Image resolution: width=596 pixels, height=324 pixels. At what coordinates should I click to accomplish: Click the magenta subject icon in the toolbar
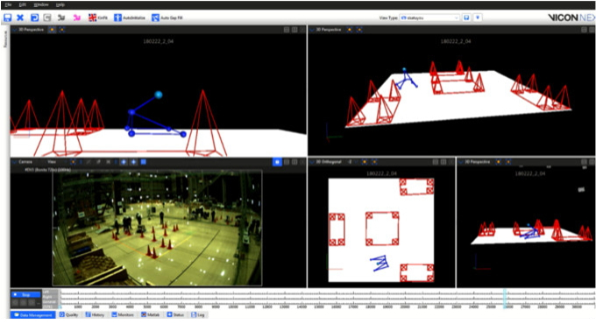pyautogui.click(x=77, y=18)
